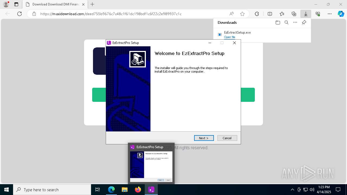Open Browser essentials heart icon
347x195 pixels.
pyautogui.click(x=318, y=14)
